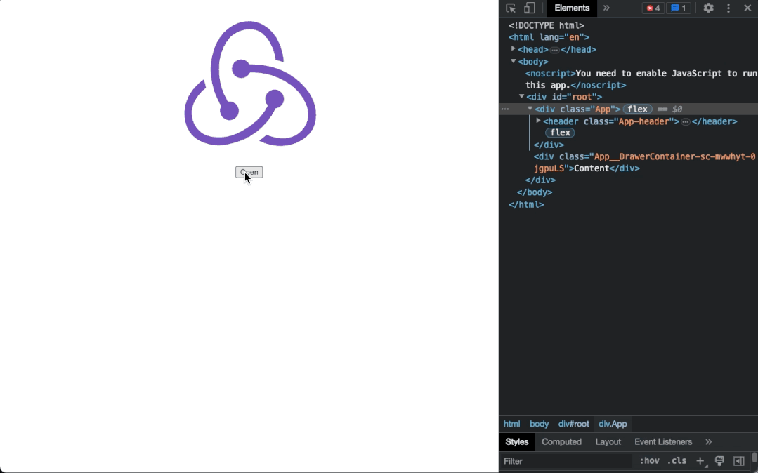Toggle flex badge under App-header
Image resolution: width=758 pixels, height=473 pixels.
(560, 133)
